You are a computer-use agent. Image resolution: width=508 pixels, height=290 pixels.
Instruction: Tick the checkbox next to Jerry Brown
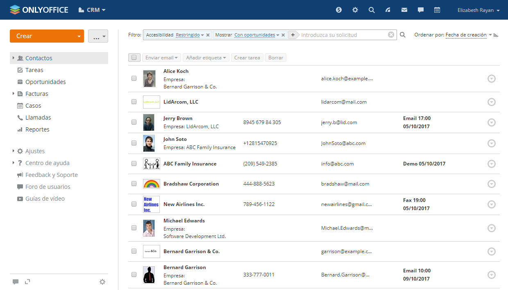(x=134, y=122)
